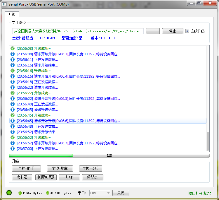Select log row '[23:56:52] 请求升级结束...'

click(x=108, y=132)
